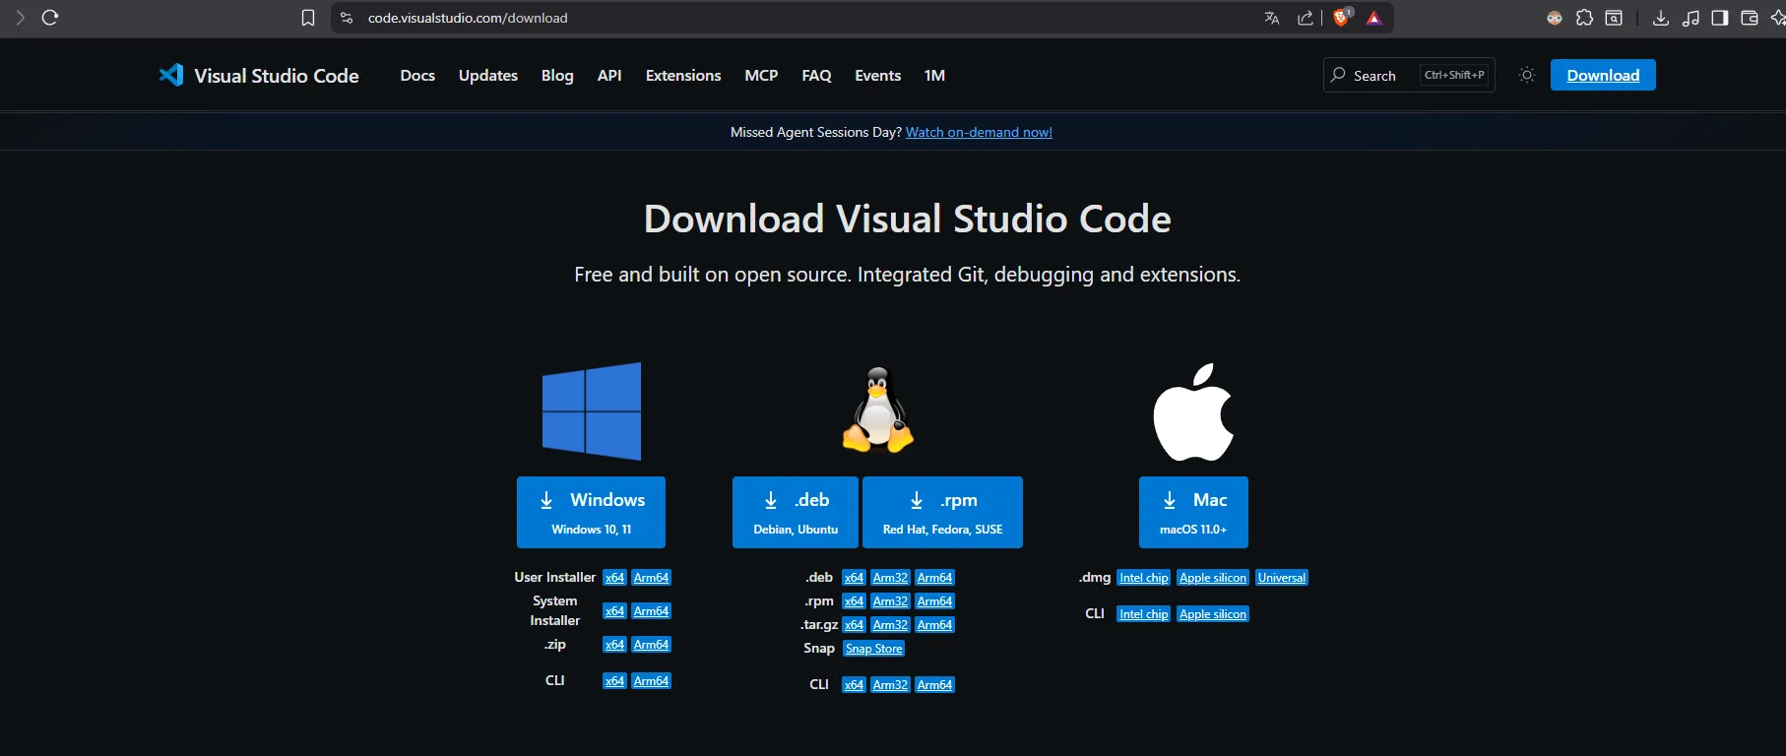This screenshot has width=1786, height=756.
Task: Bookmark this page with the bookmark icon
Action: (308, 18)
